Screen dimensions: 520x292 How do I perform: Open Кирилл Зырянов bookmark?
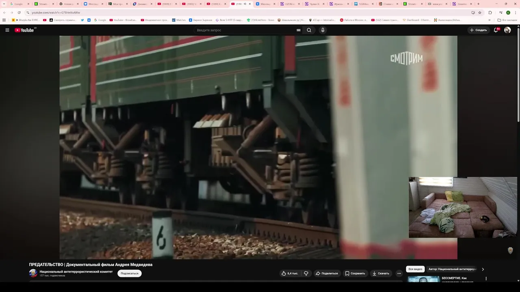[200, 20]
